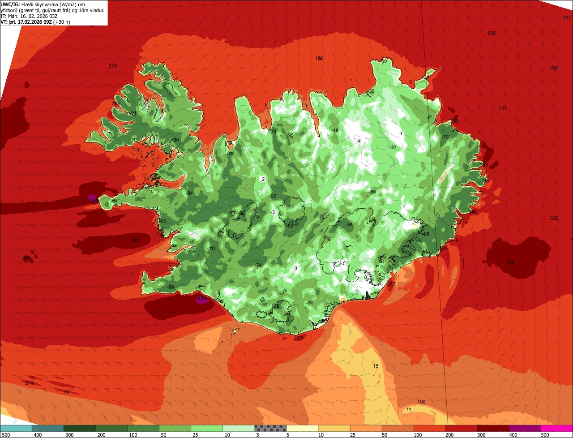Click the map value -78
Viewport: 573px width, 438px height.
(230, 154)
